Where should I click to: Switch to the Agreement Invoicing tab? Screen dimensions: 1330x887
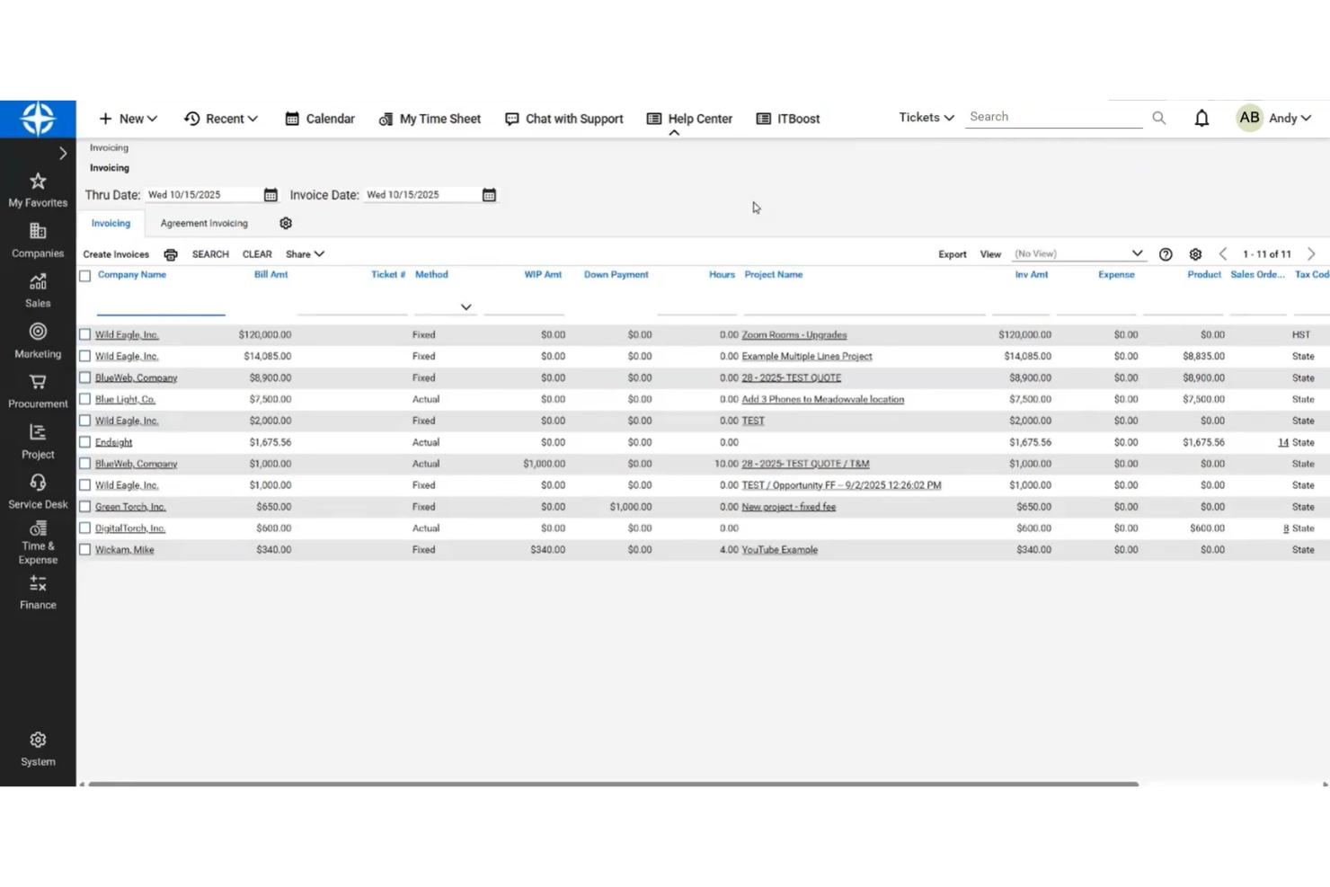point(204,223)
